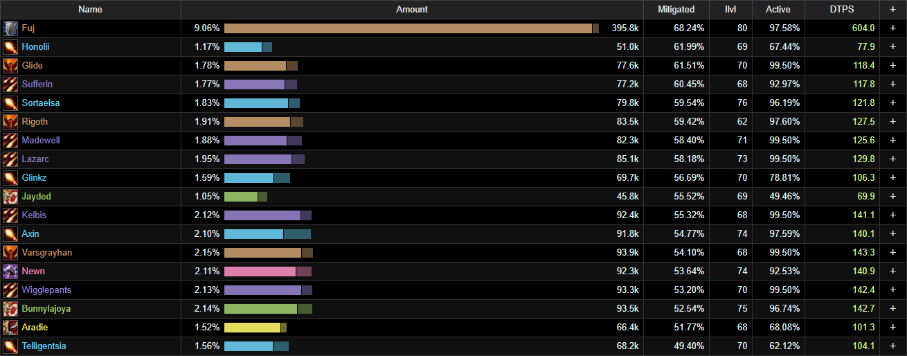
Task: Click Varsgrayhan's 143.3 DTPS value
Action: coord(863,253)
